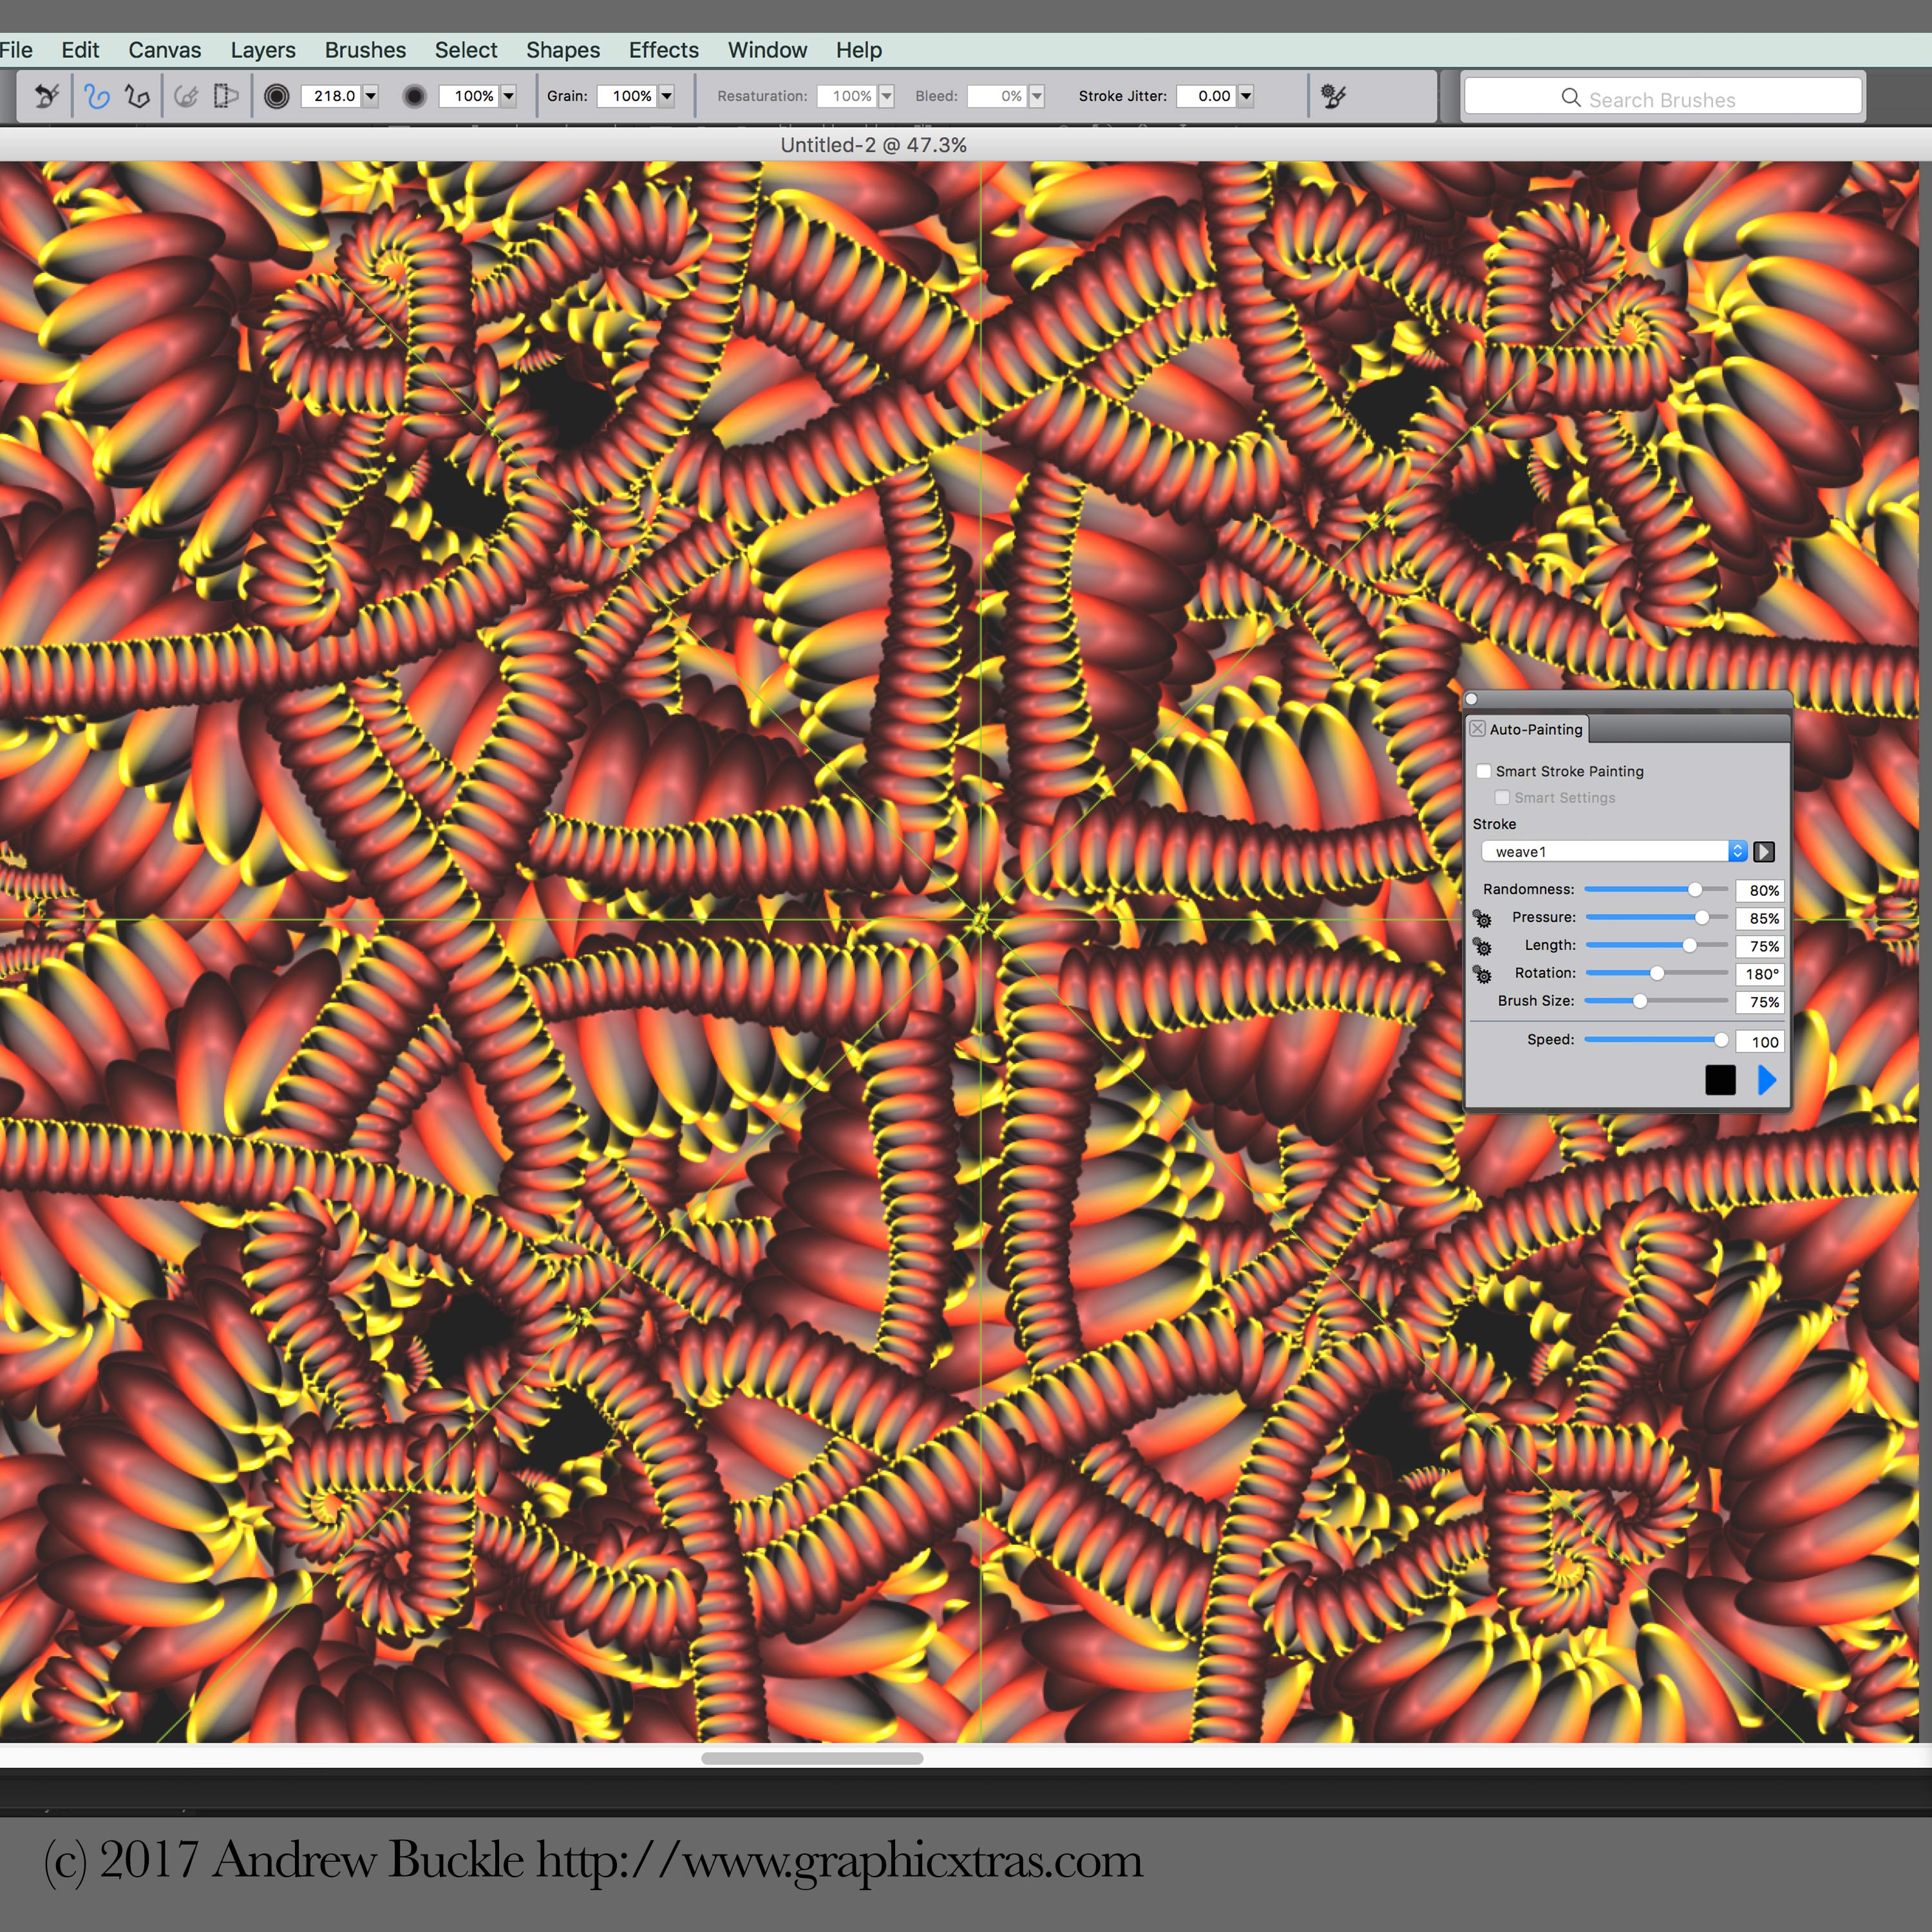This screenshot has width=1932, height=1932.
Task: Adjust the Randomness slider
Action: (x=1656, y=890)
